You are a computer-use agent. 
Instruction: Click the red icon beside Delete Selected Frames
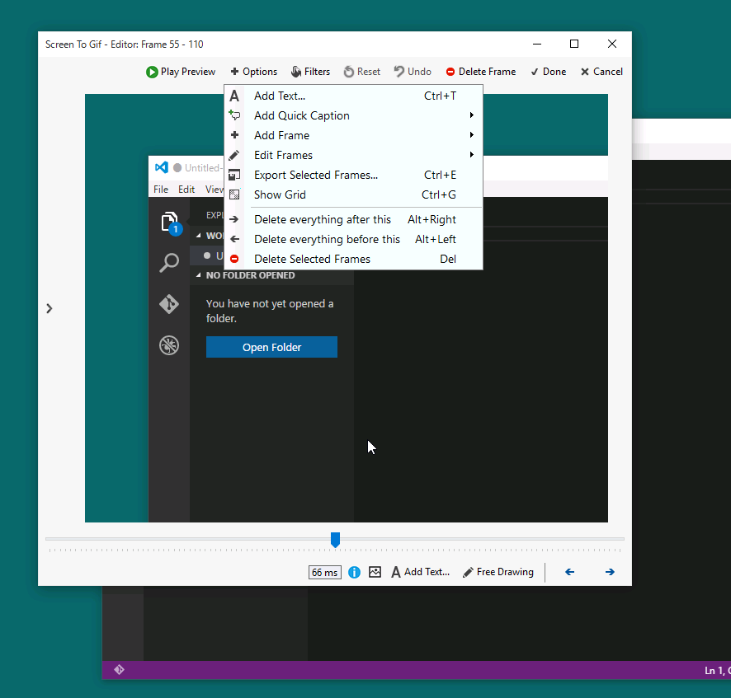coord(234,259)
